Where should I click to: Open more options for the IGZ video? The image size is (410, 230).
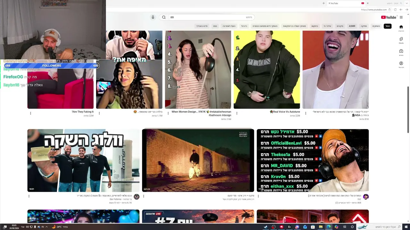pyautogui.click(x=258, y=196)
